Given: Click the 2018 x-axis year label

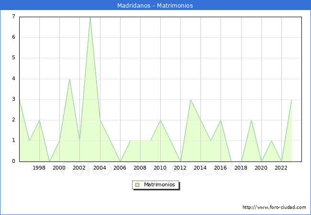Looking at the screenshot, I should [x=241, y=168].
